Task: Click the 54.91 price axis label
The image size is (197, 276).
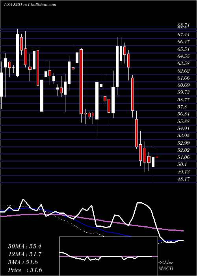Action: (183, 129)
